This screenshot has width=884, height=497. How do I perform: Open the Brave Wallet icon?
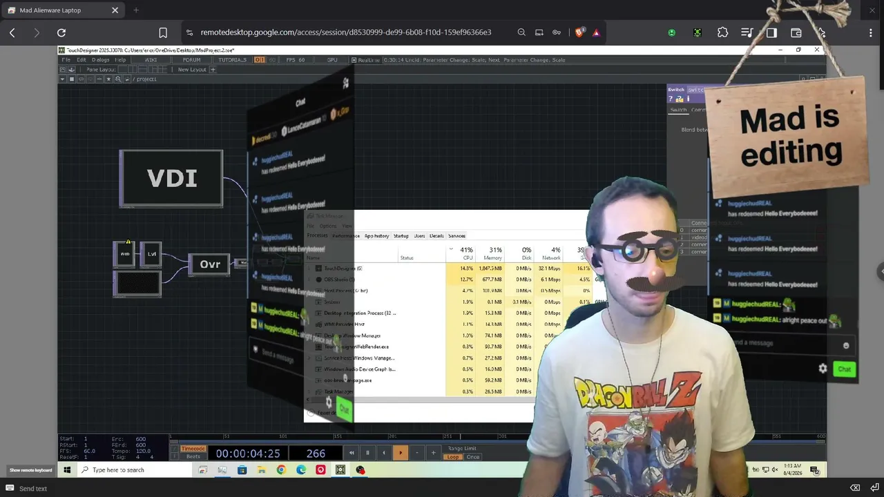pyautogui.click(x=796, y=32)
